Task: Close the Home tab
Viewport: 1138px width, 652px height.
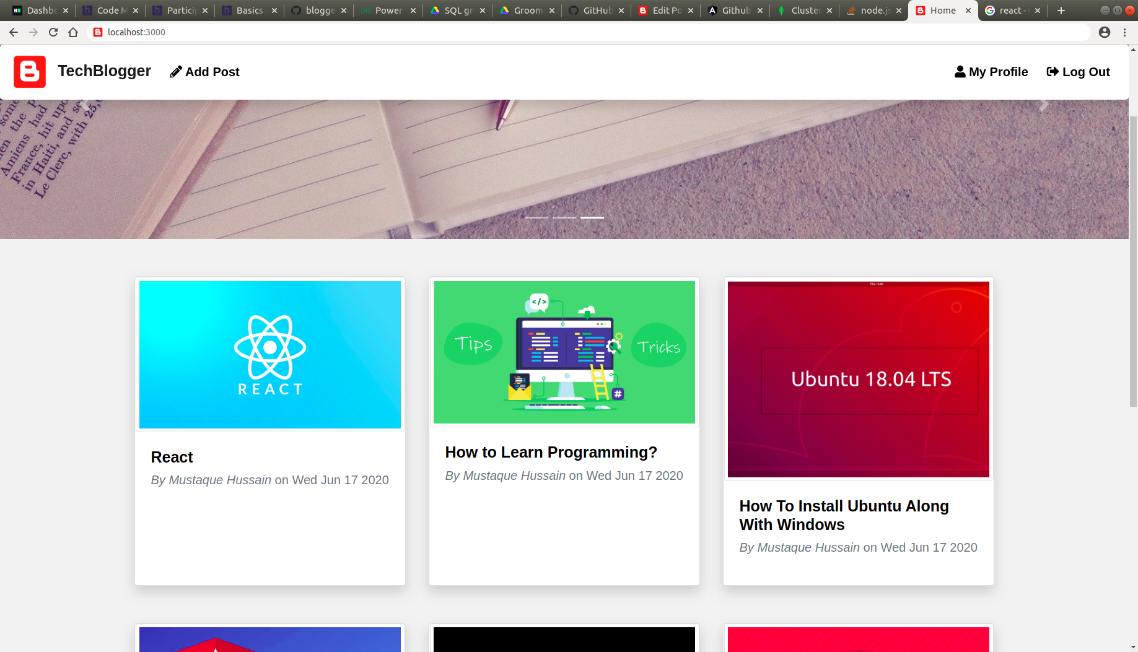Action: click(x=968, y=11)
